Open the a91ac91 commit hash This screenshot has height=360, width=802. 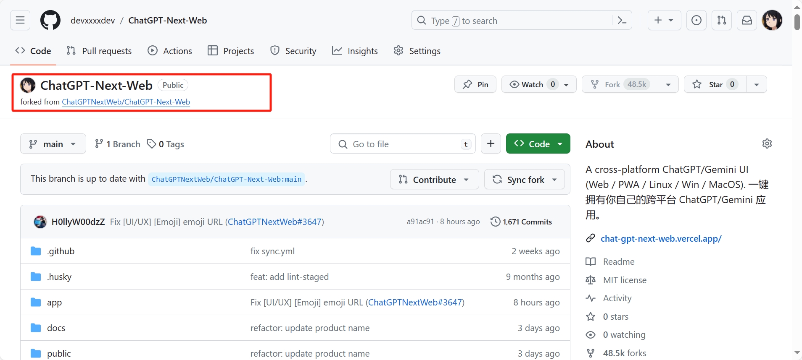click(x=420, y=222)
